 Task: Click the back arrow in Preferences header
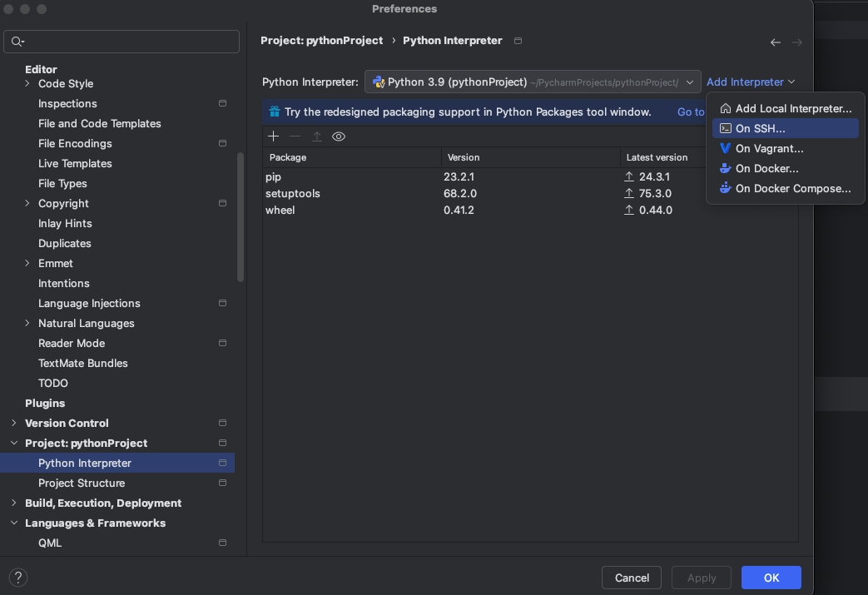point(775,42)
